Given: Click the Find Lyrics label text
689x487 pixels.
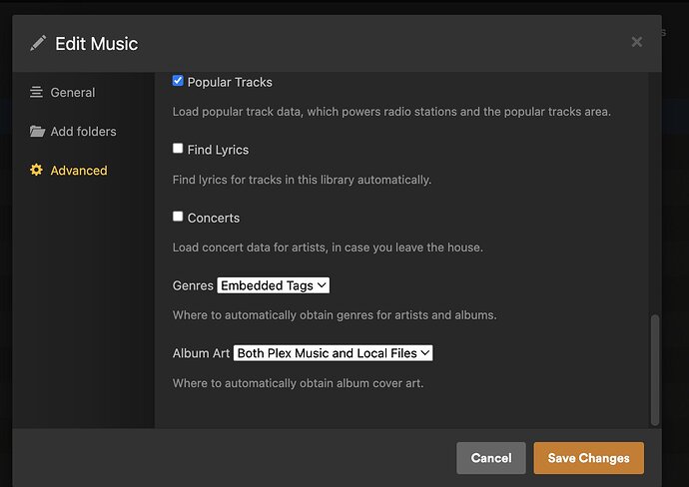Looking at the screenshot, I should pos(218,150).
